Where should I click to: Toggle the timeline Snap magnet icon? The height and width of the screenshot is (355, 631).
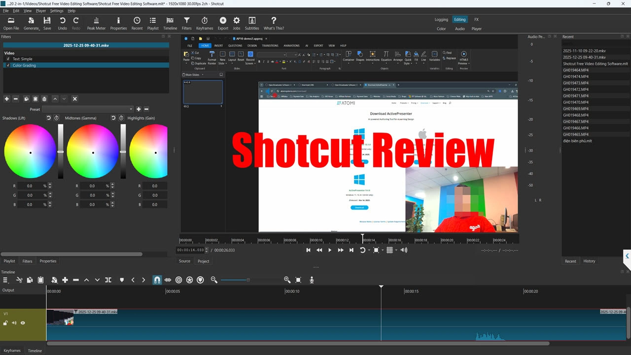(157, 280)
